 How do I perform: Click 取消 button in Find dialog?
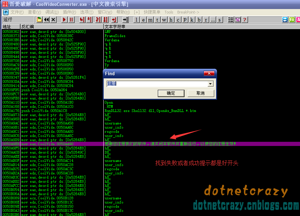pyautogui.click(x=201, y=93)
